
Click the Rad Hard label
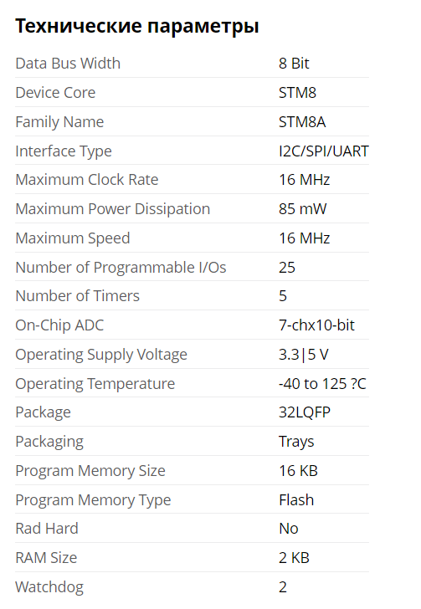pos(47,529)
